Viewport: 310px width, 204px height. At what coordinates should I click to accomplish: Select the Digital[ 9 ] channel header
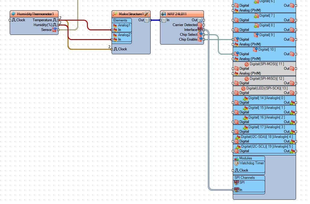point(264,35)
